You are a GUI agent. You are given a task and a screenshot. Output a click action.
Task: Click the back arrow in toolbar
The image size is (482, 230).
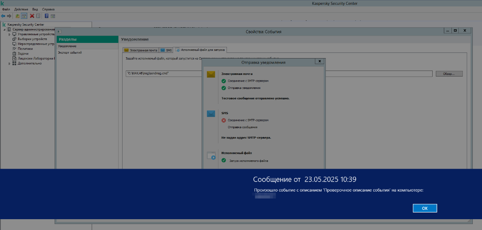click(3, 16)
